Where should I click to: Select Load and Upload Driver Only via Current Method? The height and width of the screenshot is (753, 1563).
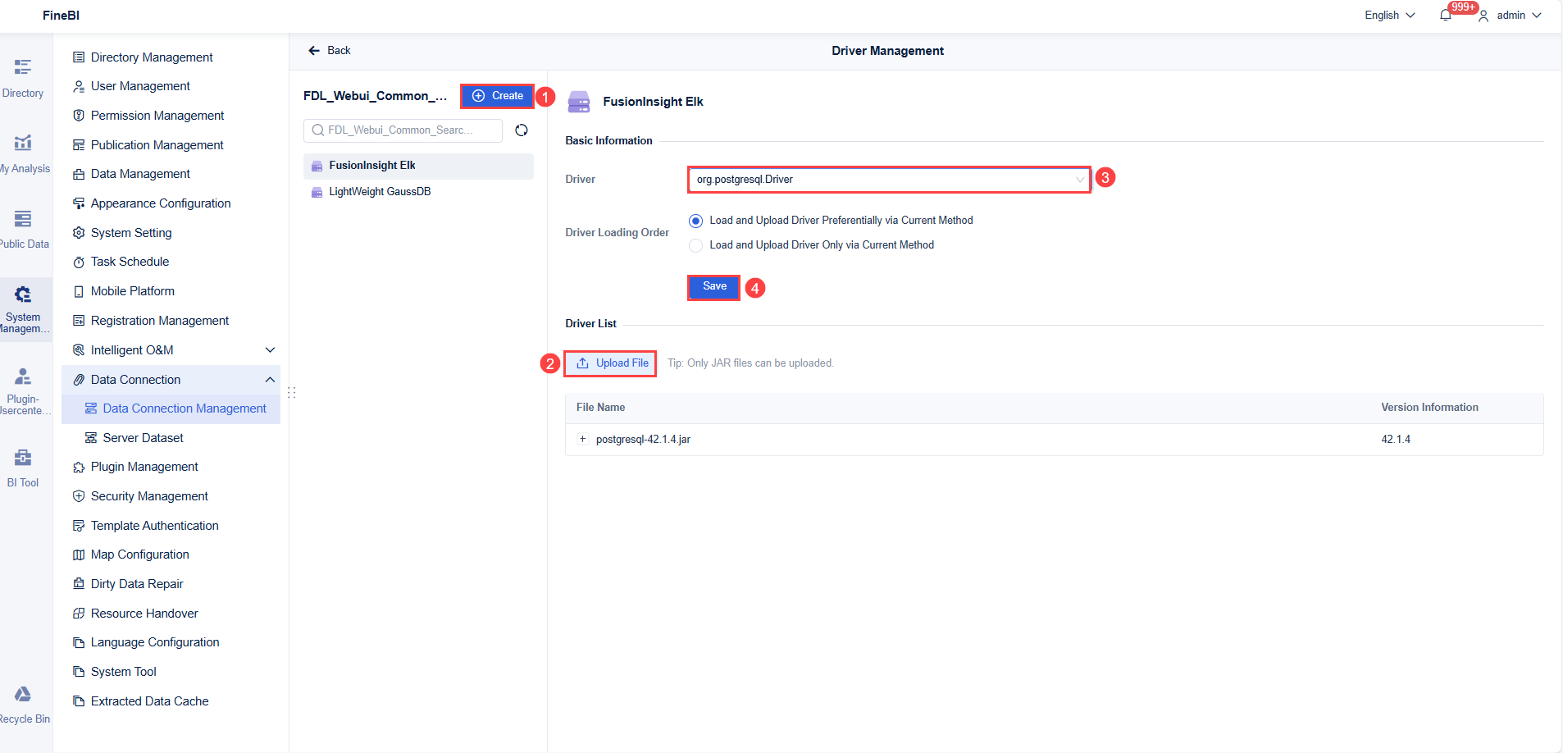pos(695,244)
